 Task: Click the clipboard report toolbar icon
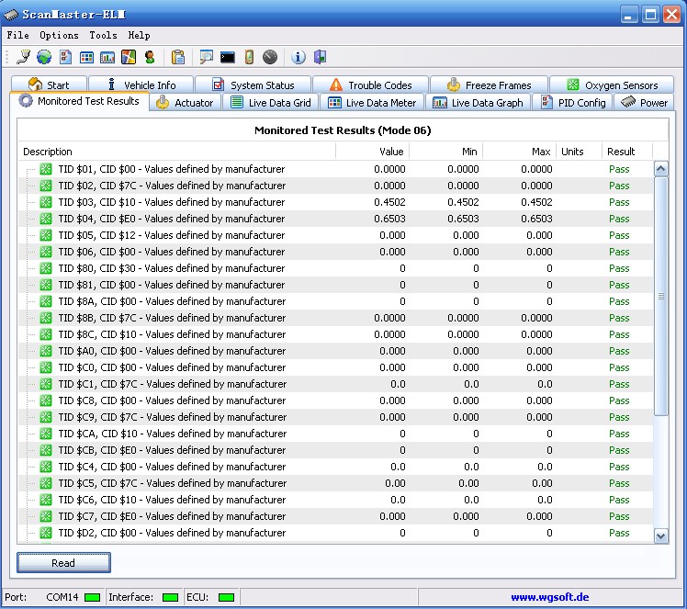[178, 57]
